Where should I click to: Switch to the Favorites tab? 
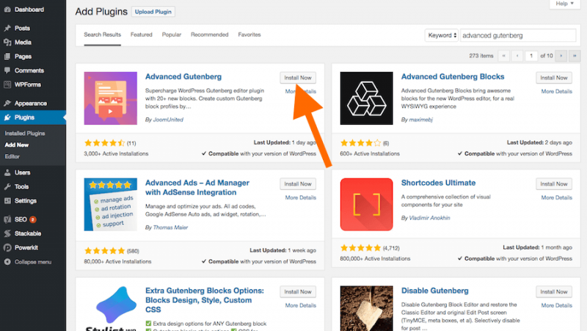point(249,34)
